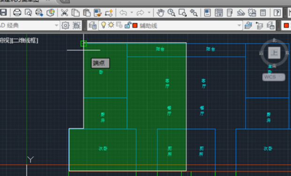Expand the 辅助线 layer dropdown
The width and height of the screenshot is (291, 176).
pyautogui.click(x=239, y=25)
